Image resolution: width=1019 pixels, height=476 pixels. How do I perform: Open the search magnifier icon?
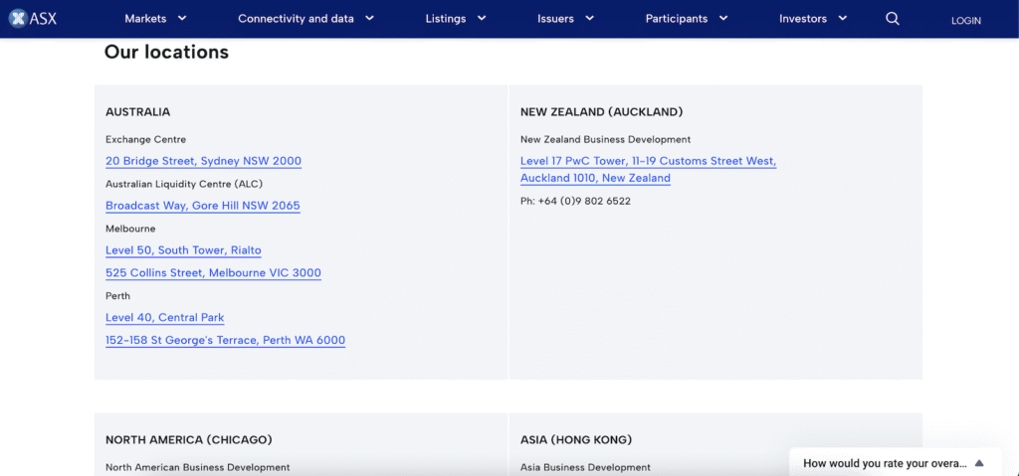coord(893,19)
